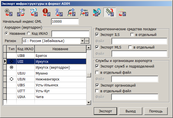Click the heliport H symbol for Иркутск (вертодром)
The width and height of the screenshot is (173, 118).
(x=12, y=67)
